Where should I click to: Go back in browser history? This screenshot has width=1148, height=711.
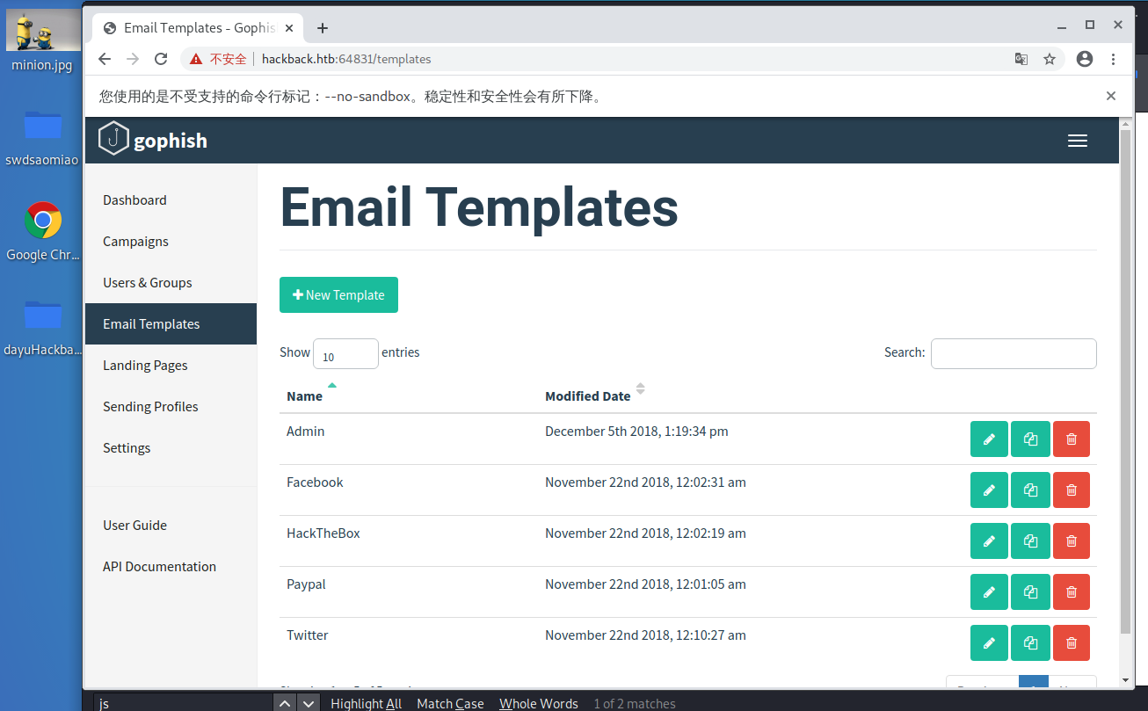105,59
